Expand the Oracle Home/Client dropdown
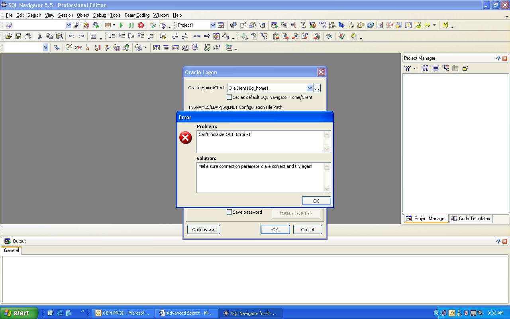Image resolution: width=510 pixels, height=319 pixels. click(x=309, y=88)
